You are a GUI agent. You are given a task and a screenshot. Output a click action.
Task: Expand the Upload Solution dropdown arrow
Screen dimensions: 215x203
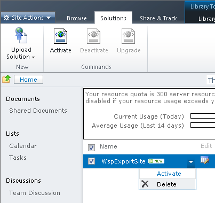point(33,57)
